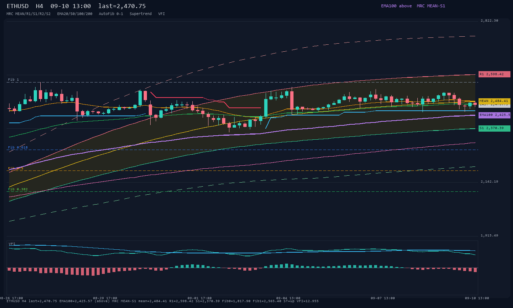Click the last=2,470.75 value in the header
Viewport: 513px width, 308px height.
[x=122, y=6]
